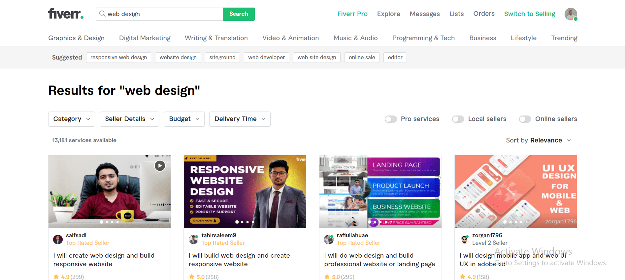Open the Budget filter dropdown
The image size is (625, 280).
pyautogui.click(x=184, y=119)
